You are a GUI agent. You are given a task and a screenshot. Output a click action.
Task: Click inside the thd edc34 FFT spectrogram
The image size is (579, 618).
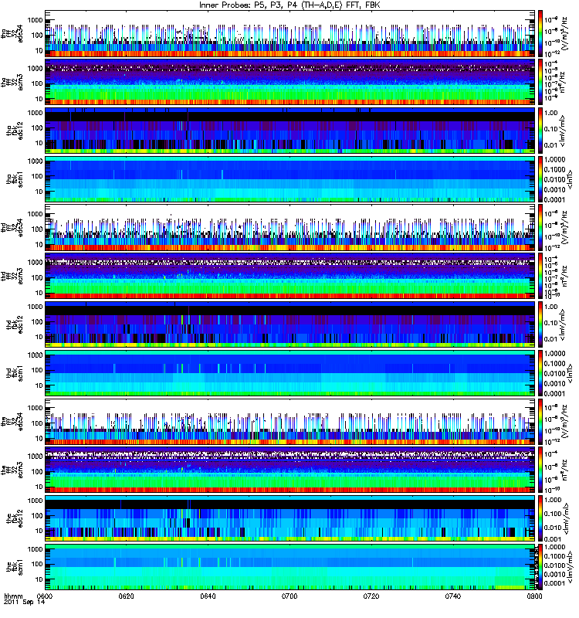(290, 228)
